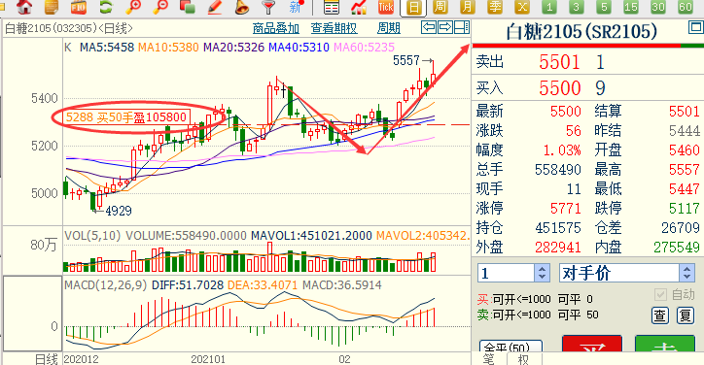
Task: Select the red pencil drawing tool
Action: click(x=215, y=7)
